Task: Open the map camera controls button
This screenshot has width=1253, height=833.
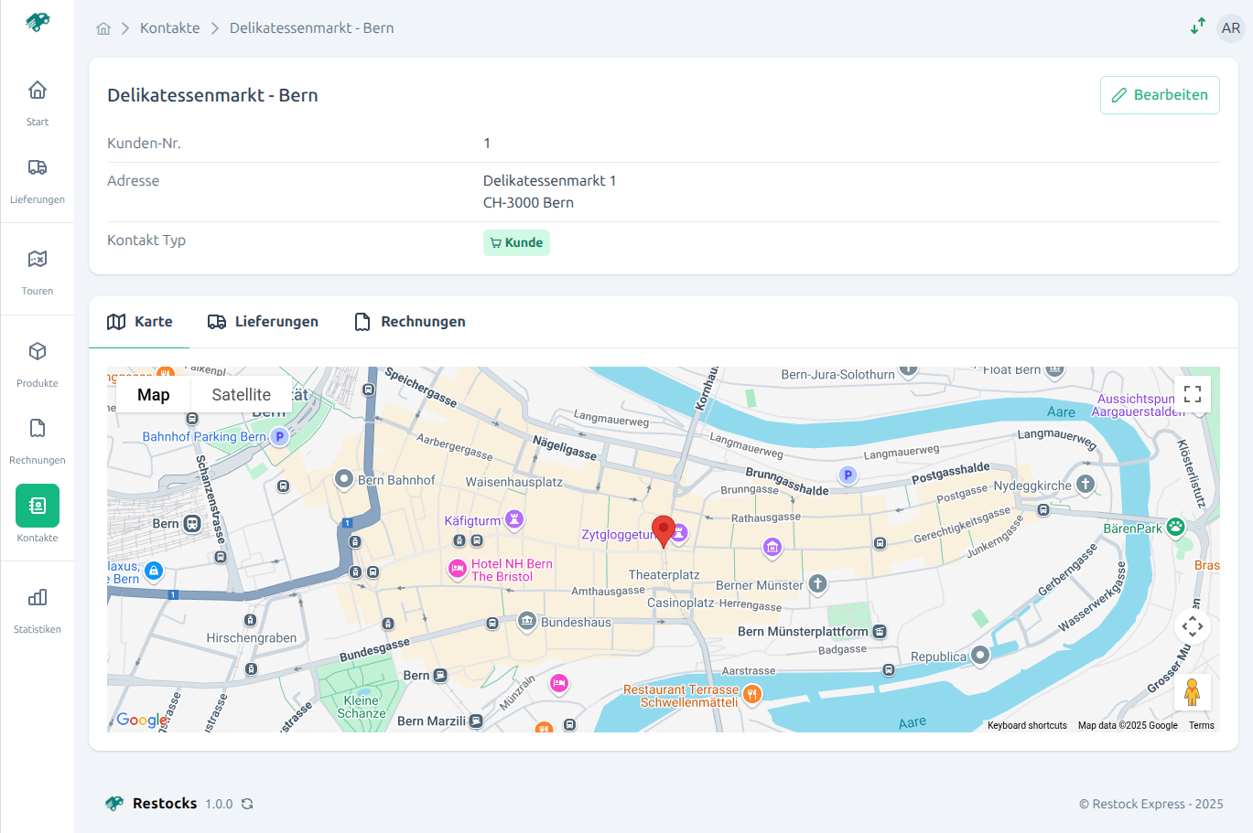Action: (x=1193, y=626)
